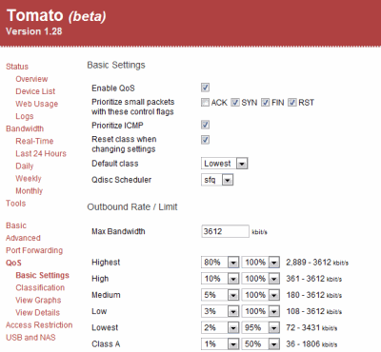Click the 108 - 3612 kbit/s value
The image size is (381, 352).
point(314,311)
